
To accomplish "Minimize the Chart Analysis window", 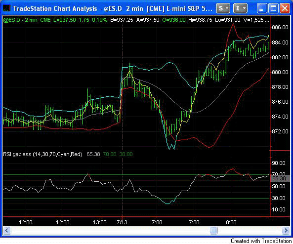I will pyautogui.click(x=261, y=8).
